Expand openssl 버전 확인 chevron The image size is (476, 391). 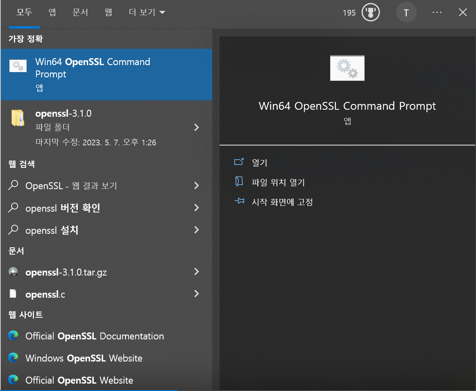point(196,208)
